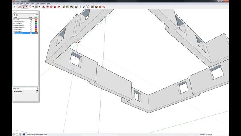
Task: Choose the Offset tool
Action: point(47,7)
